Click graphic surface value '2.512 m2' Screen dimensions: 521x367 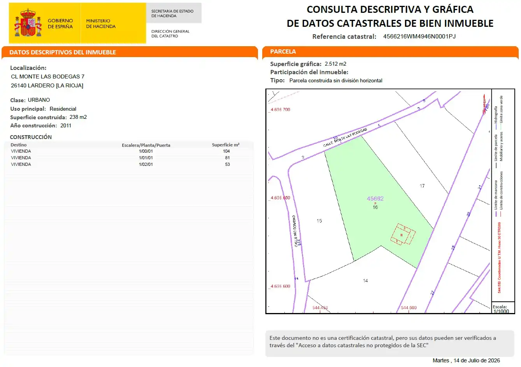pyautogui.click(x=335, y=64)
